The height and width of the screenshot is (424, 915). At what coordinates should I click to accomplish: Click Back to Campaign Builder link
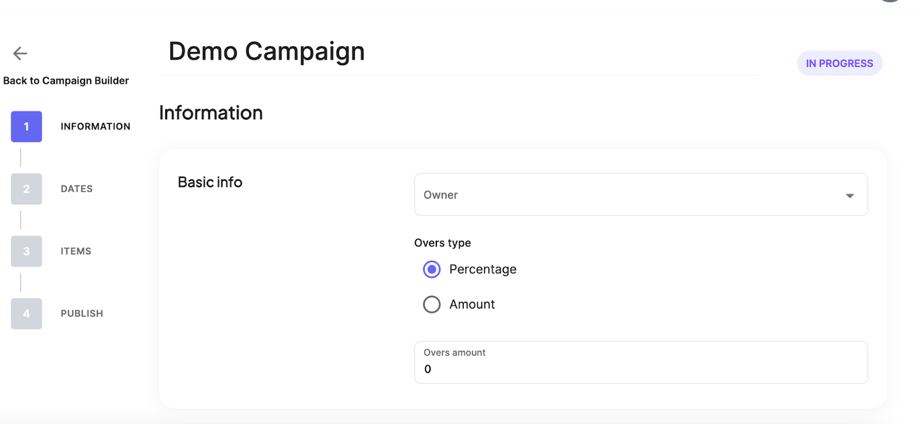point(66,81)
